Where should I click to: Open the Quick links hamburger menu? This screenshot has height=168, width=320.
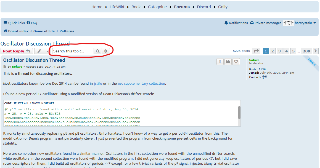click(14, 23)
